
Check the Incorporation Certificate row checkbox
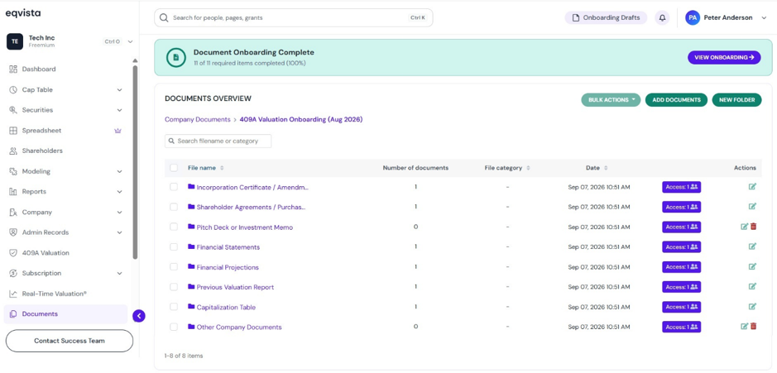point(174,187)
